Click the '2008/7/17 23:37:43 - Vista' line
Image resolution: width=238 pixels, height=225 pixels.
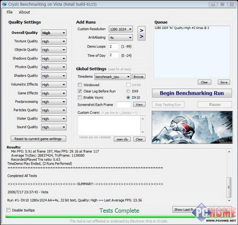[x=28, y=192]
